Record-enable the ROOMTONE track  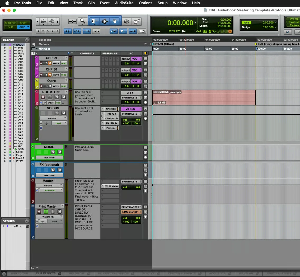click(43, 97)
